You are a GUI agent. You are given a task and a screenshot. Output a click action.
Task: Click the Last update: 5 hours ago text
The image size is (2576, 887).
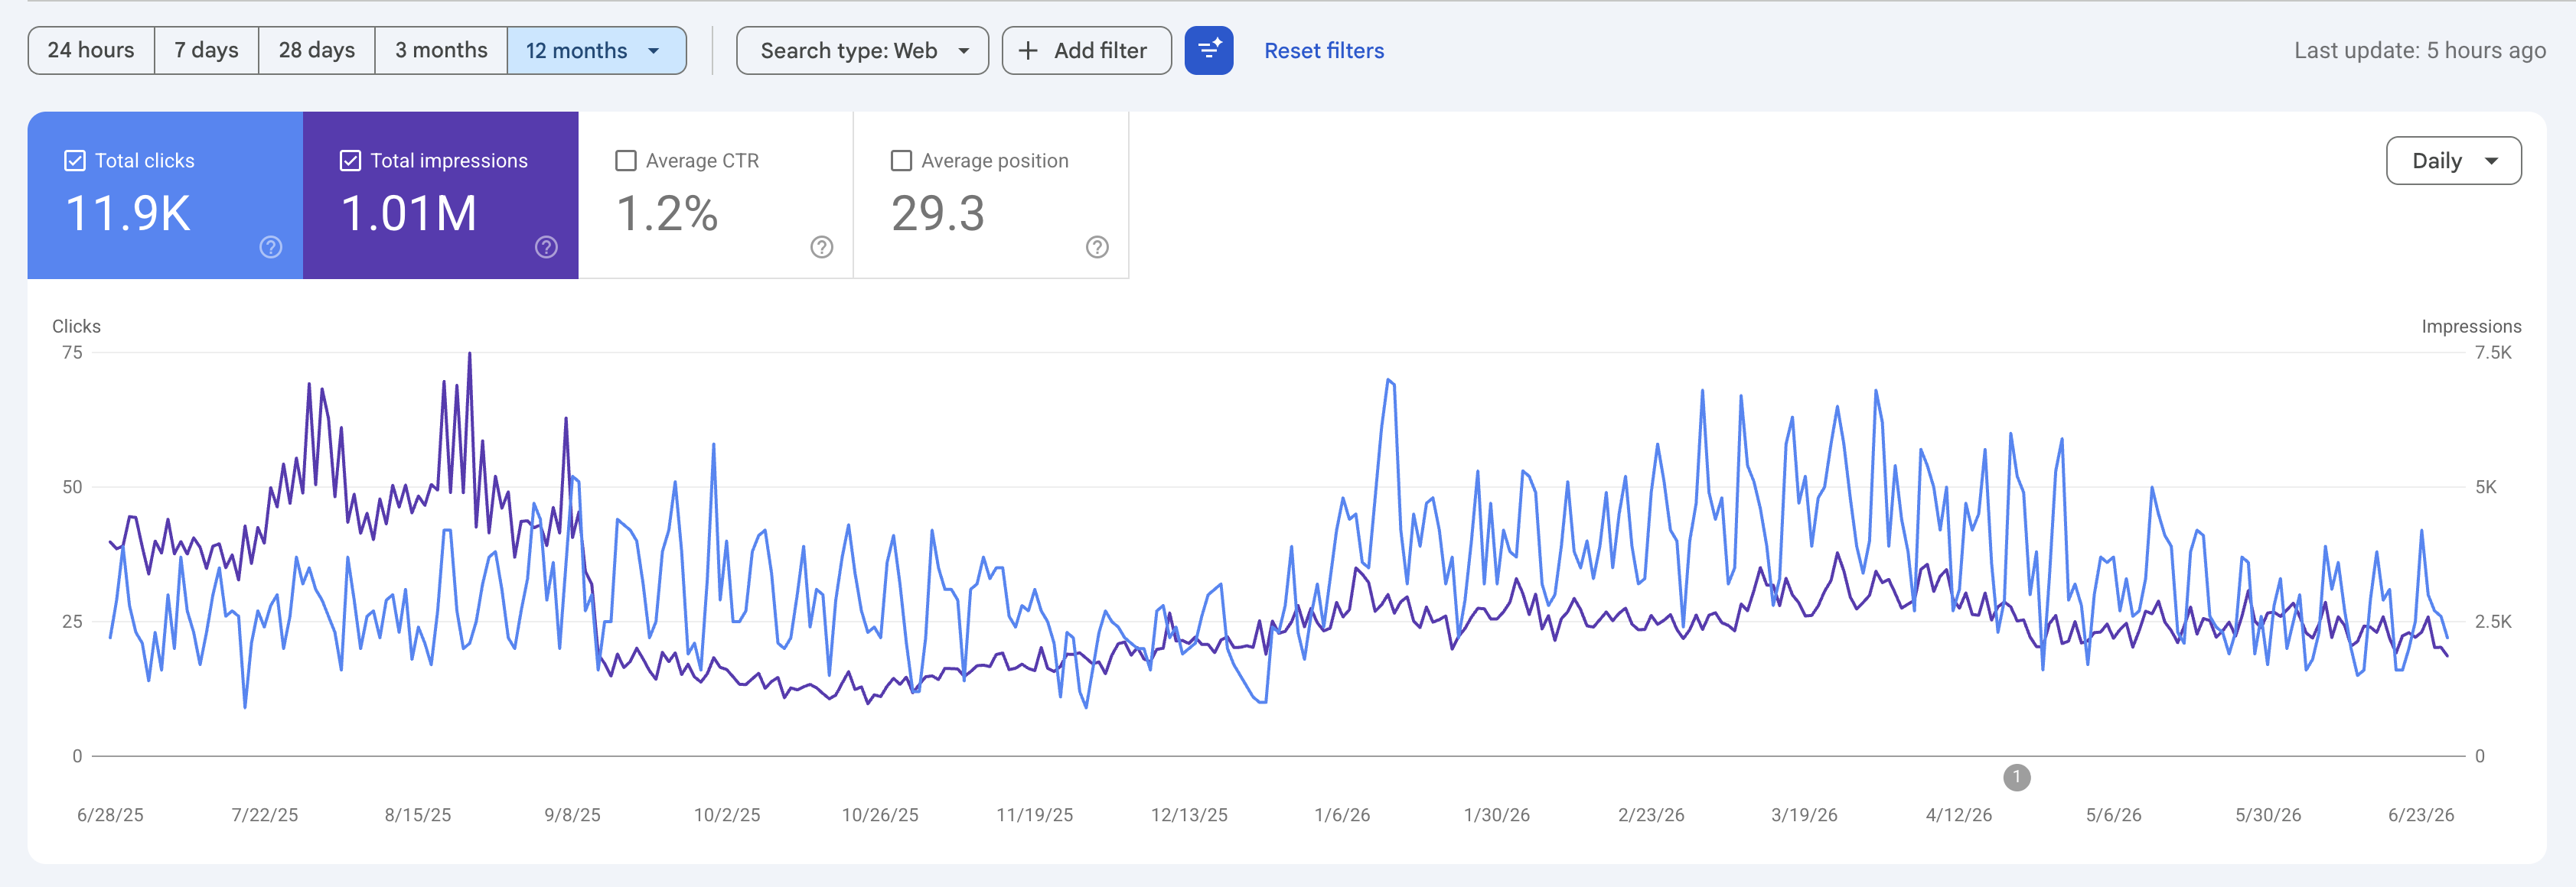[x=2420, y=50]
